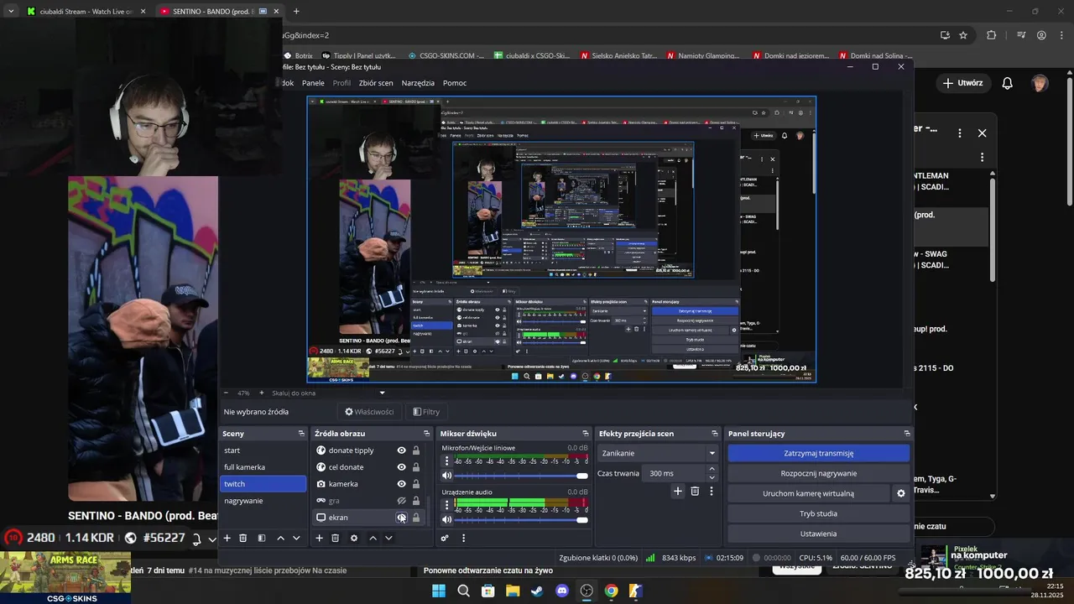Open advanced audio properties gears icon
Image resolution: width=1074 pixels, height=604 pixels.
point(445,538)
